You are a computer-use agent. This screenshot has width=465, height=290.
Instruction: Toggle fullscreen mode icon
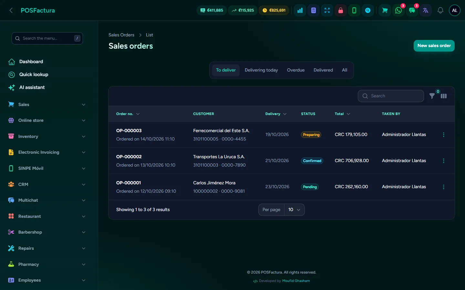click(x=327, y=10)
